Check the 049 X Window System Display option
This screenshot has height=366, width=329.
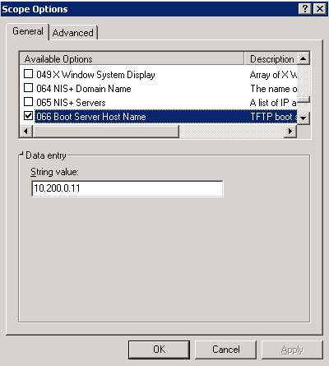(x=28, y=74)
